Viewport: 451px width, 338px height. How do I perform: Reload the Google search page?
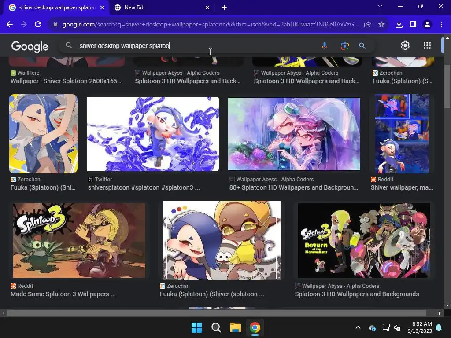pyautogui.click(x=38, y=25)
